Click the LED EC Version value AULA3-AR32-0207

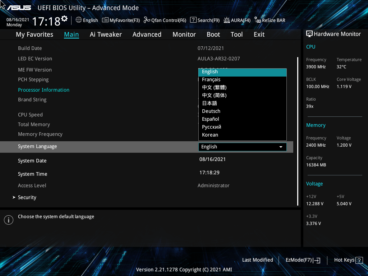(x=219, y=59)
